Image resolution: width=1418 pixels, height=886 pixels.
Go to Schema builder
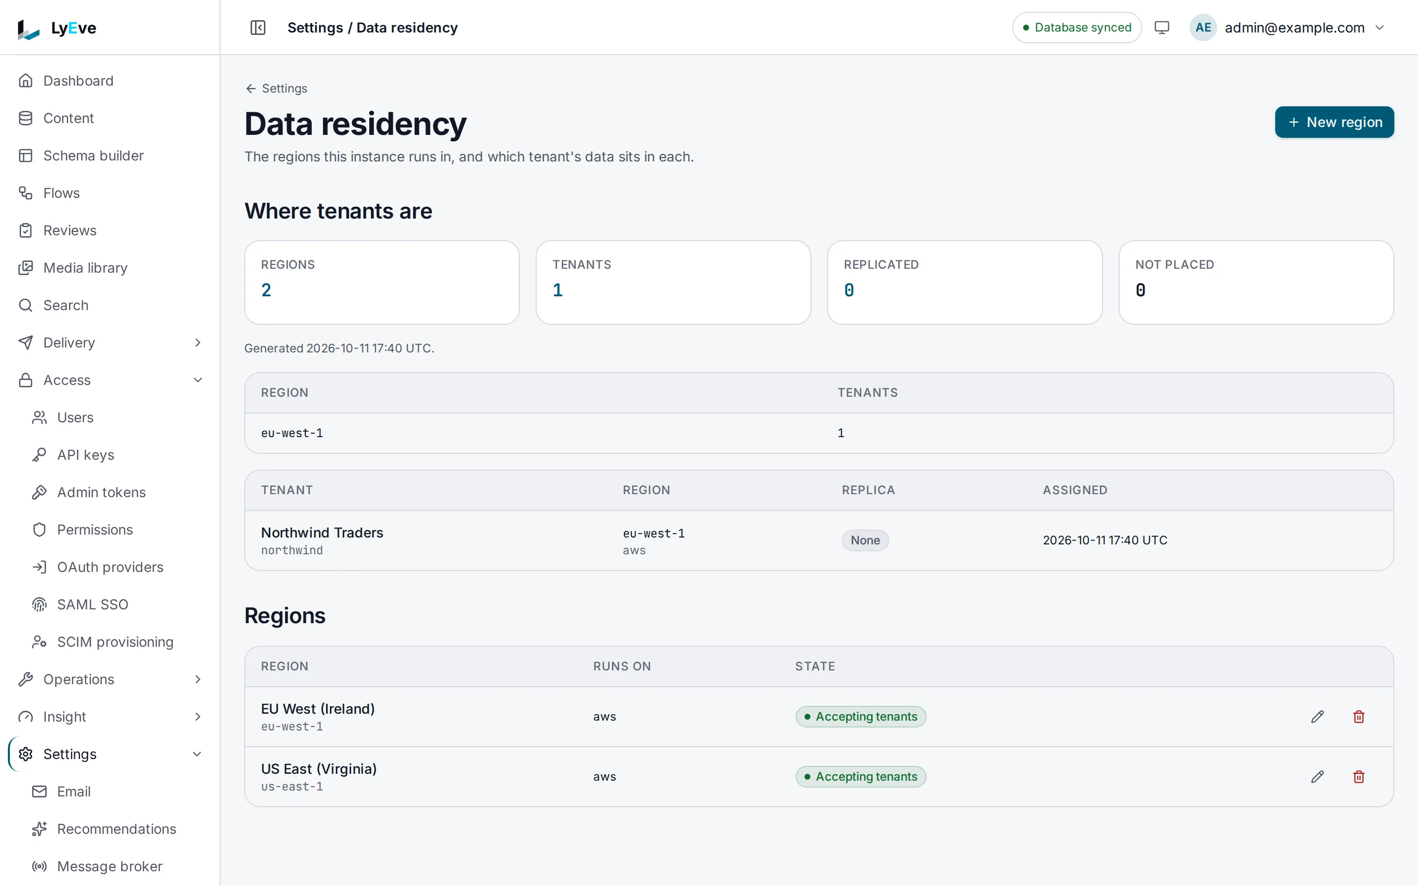[110, 156]
